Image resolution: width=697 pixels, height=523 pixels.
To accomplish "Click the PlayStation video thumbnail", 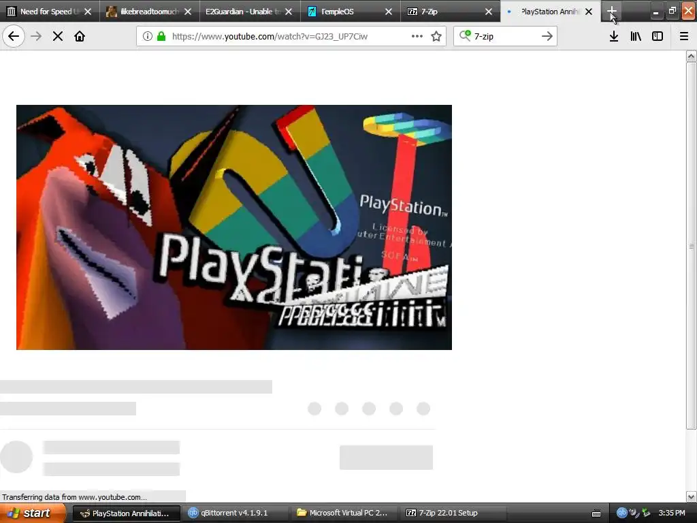I will point(234,227).
